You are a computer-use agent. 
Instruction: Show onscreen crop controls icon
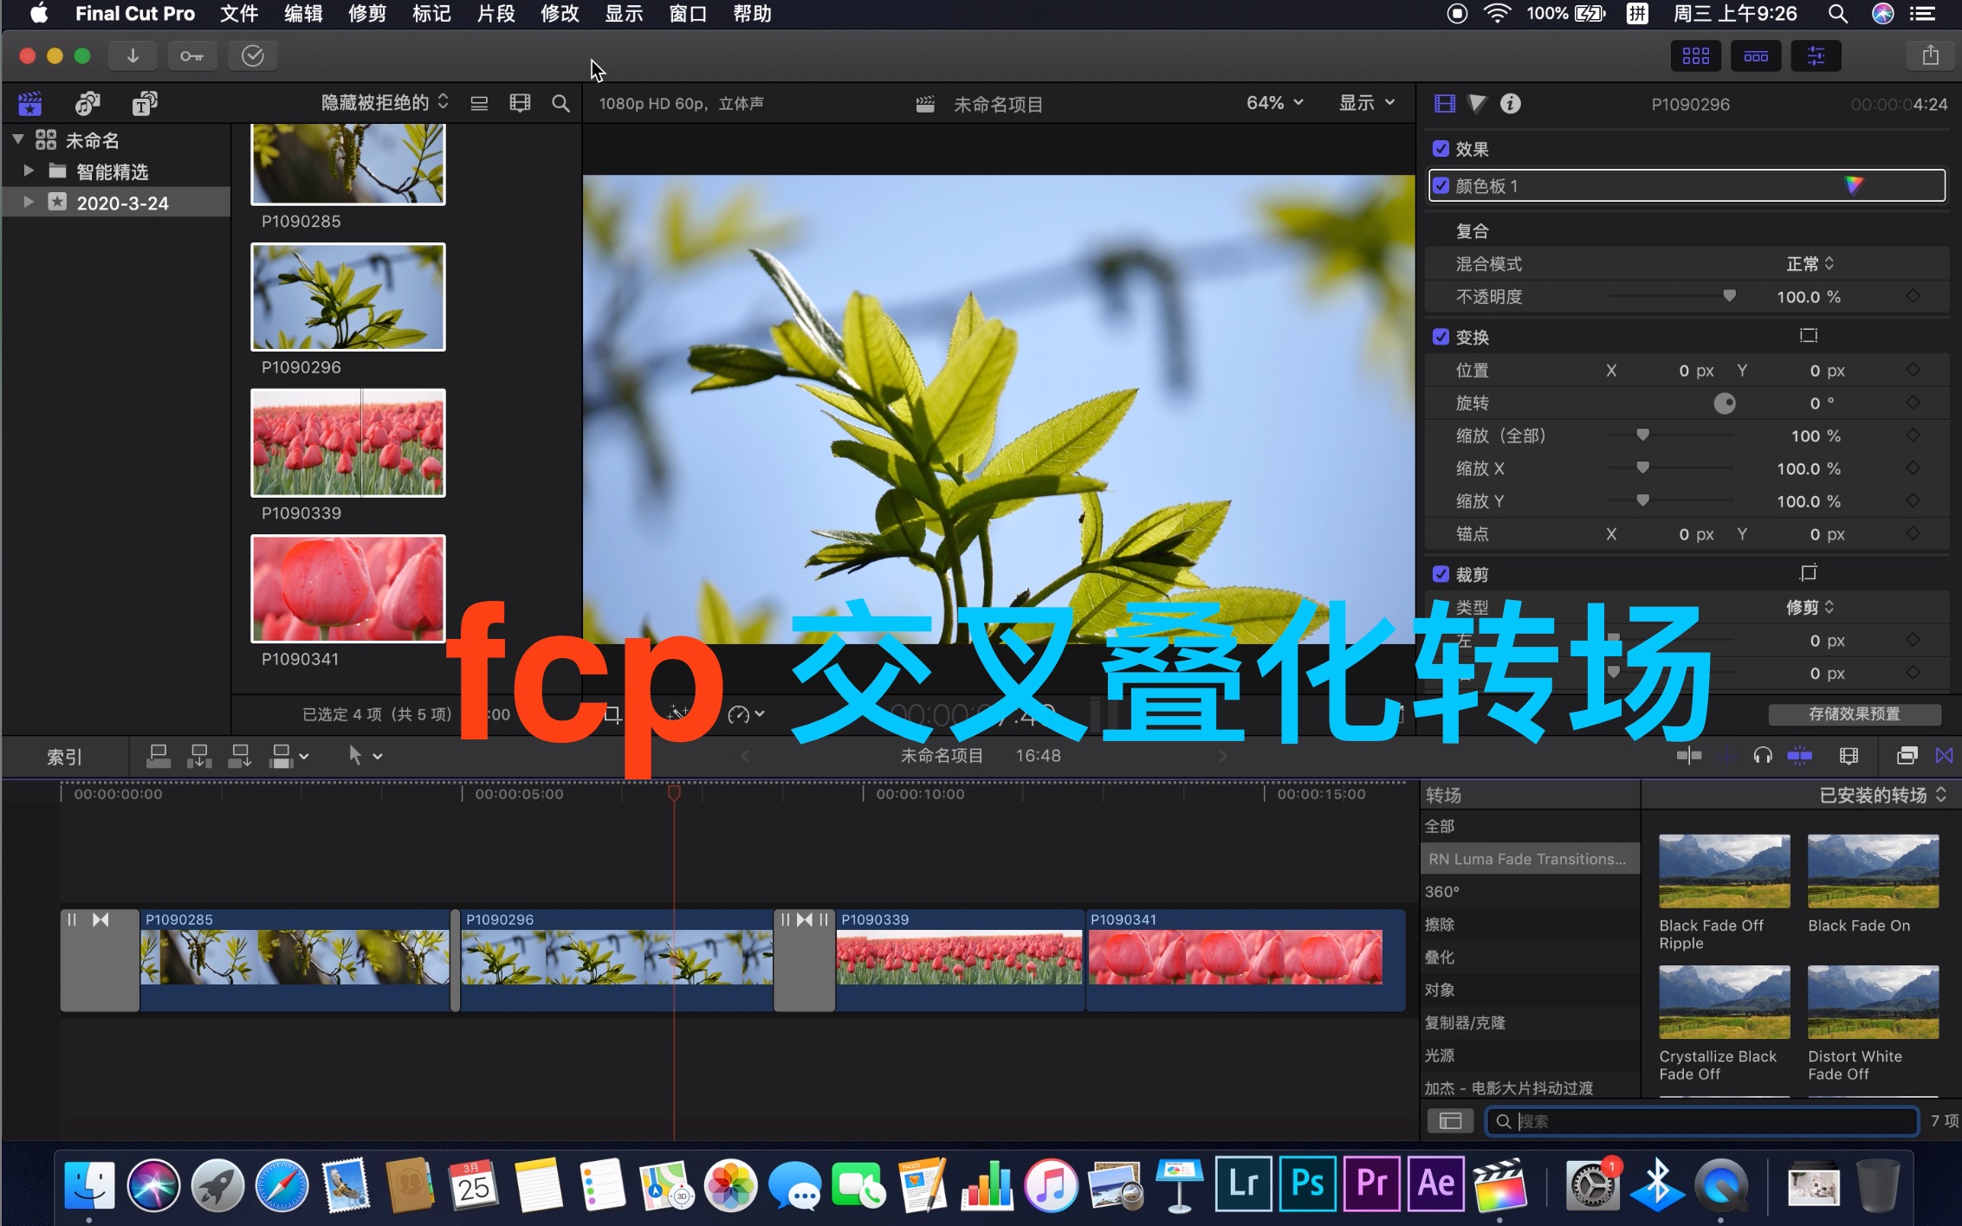pyautogui.click(x=1809, y=572)
